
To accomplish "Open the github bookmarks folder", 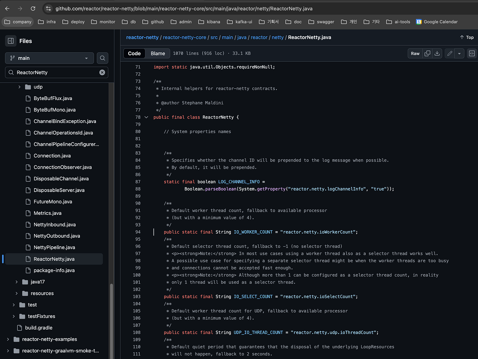I will pyautogui.click(x=153, y=22).
